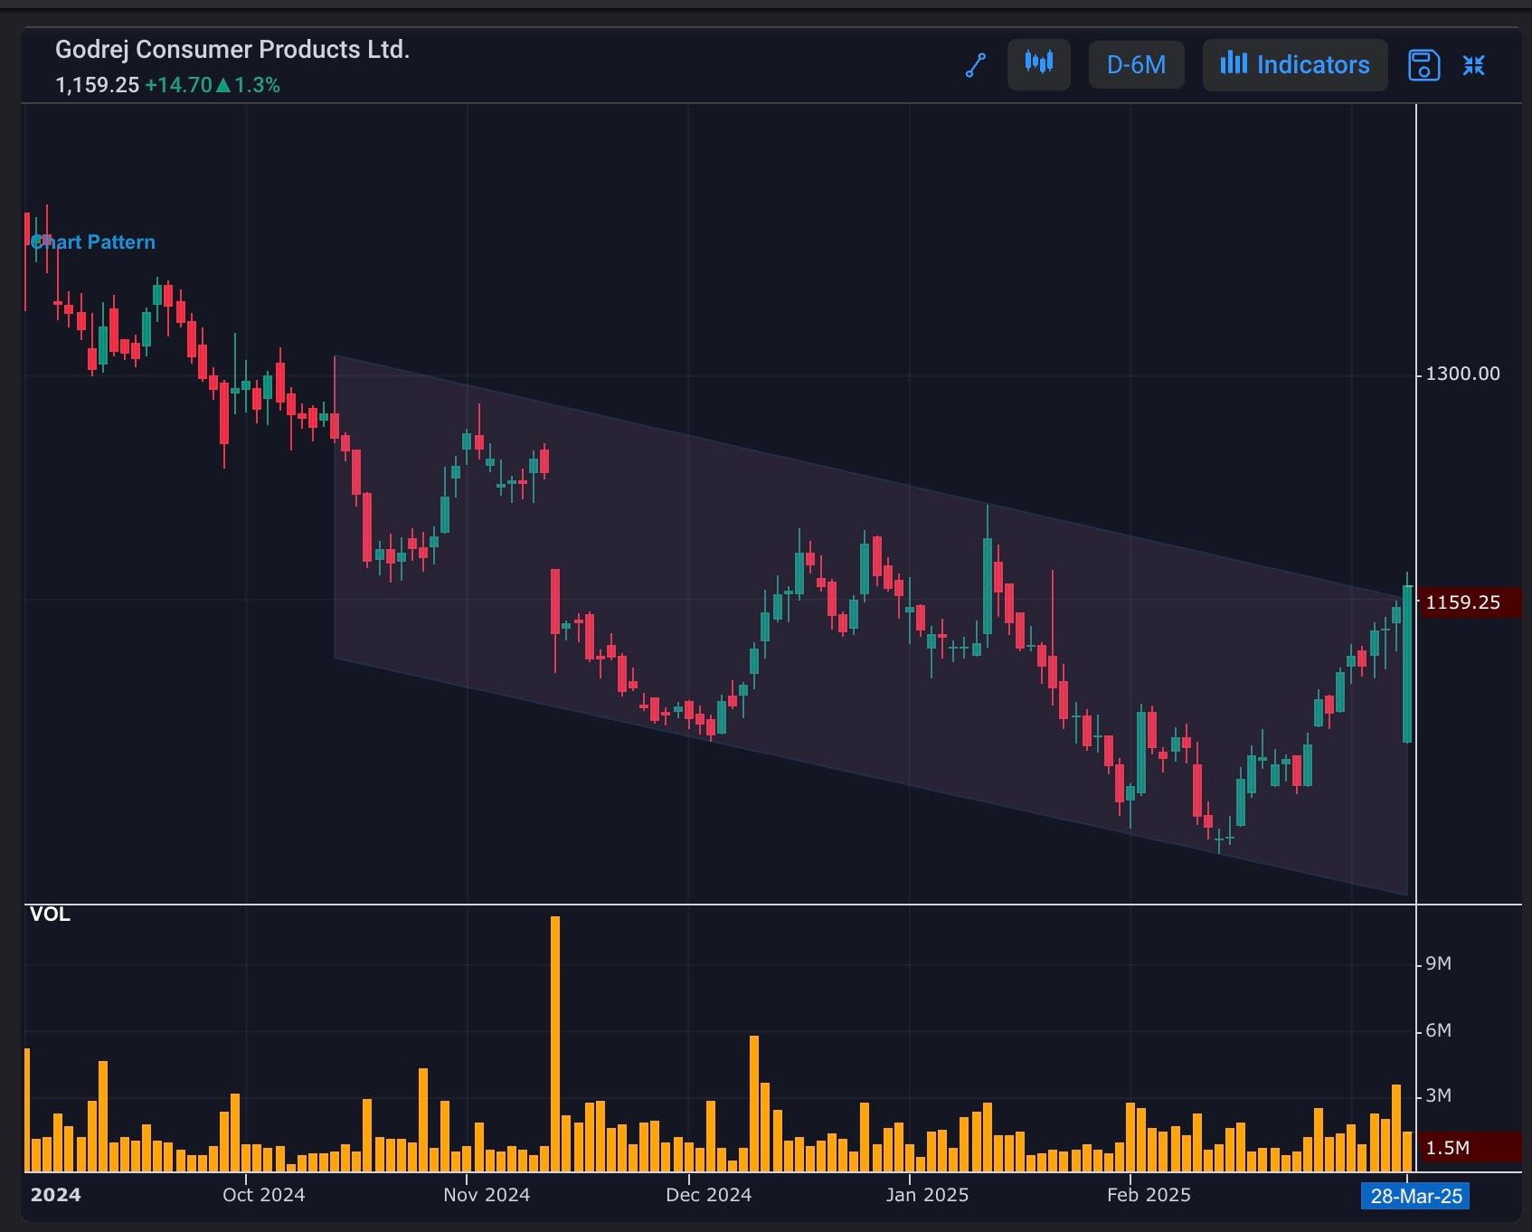This screenshot has width=1532, height=1232.
Task: Collapse the chart from fullscreen
Action: point(1474,65)
